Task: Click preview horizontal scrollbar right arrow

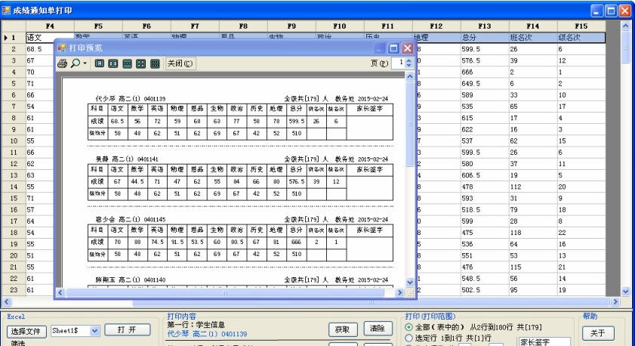Action: tap(400, 292)
